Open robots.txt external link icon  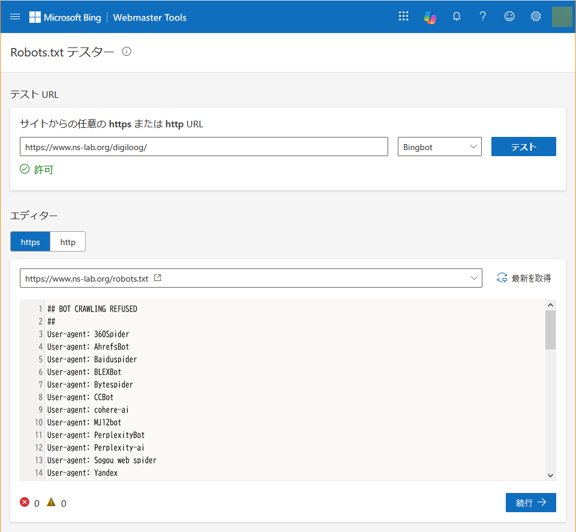[x=158, y=278]
